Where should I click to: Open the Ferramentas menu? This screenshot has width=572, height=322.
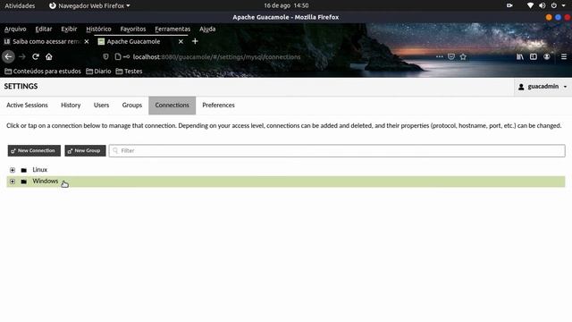(172, 29)
